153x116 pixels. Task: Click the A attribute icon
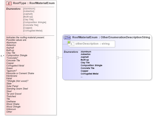(x=72, y=44)
